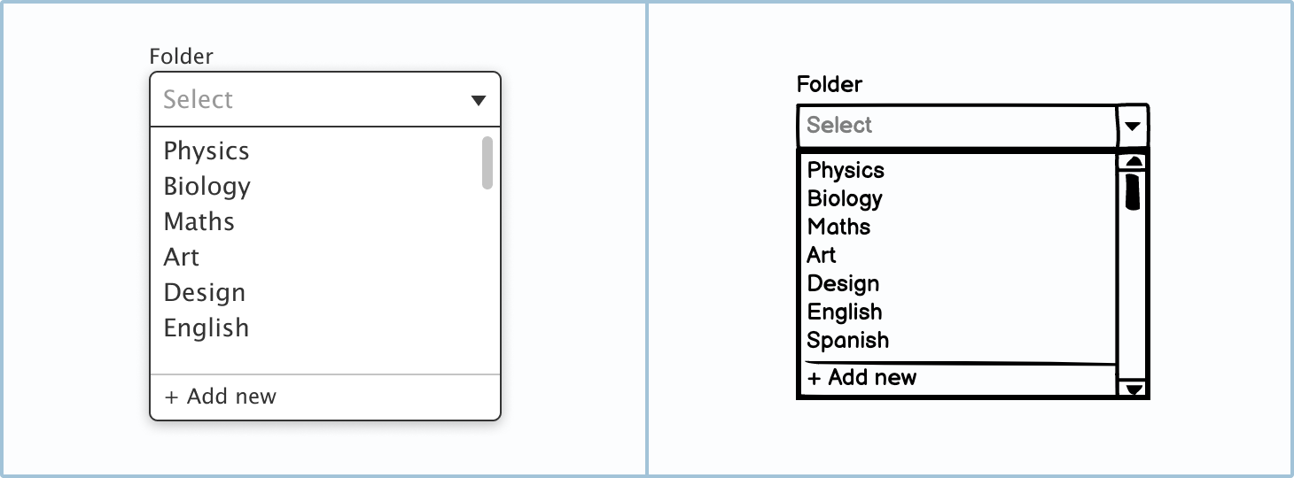The width and height of the screenshot is (1294, 478).
Task: Click "+ Add new" in the wireframe dropdown
Action: (x=862, y=378)
